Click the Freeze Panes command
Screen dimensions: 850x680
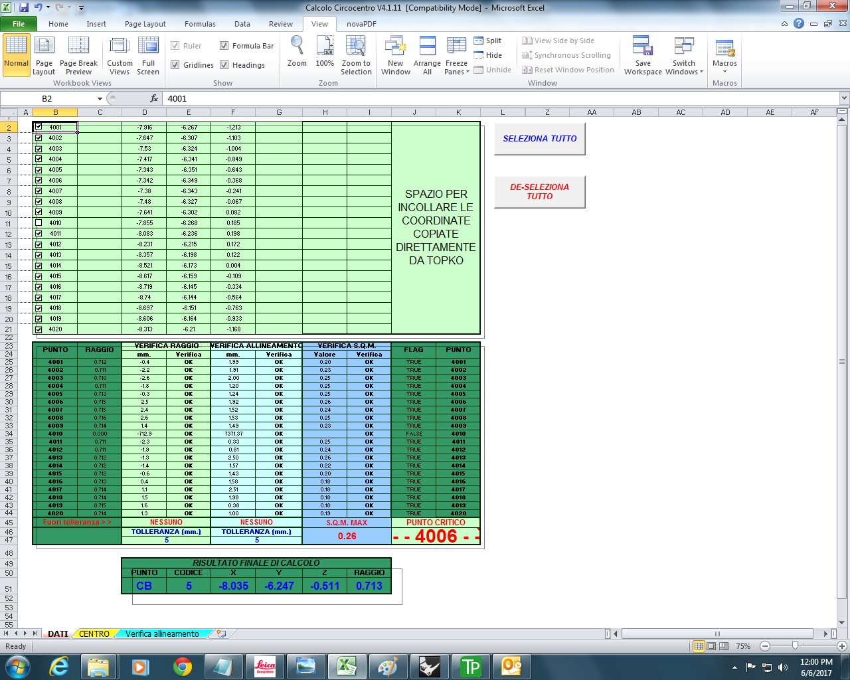tap(456, 54)
